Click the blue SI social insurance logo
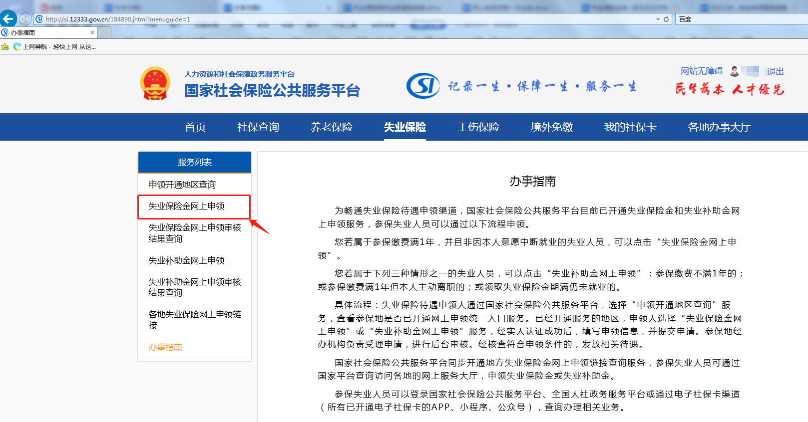The image size is (808, 422). [x=422, y=86]
